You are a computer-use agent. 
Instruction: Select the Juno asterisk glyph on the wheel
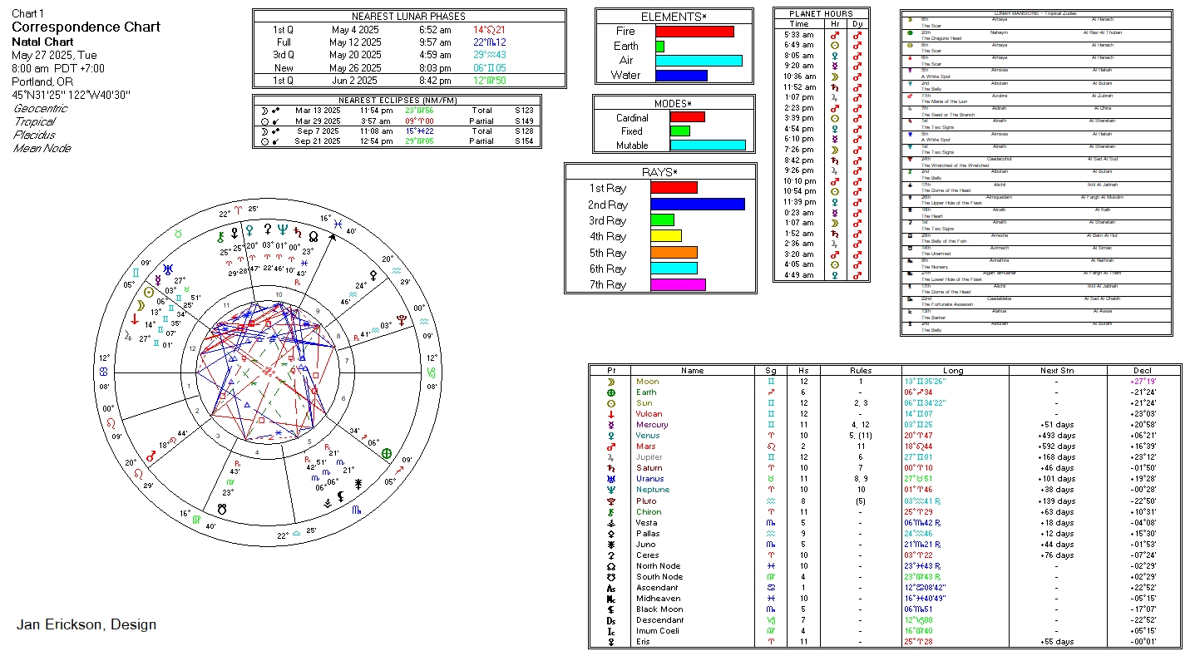tap(358, 482)
